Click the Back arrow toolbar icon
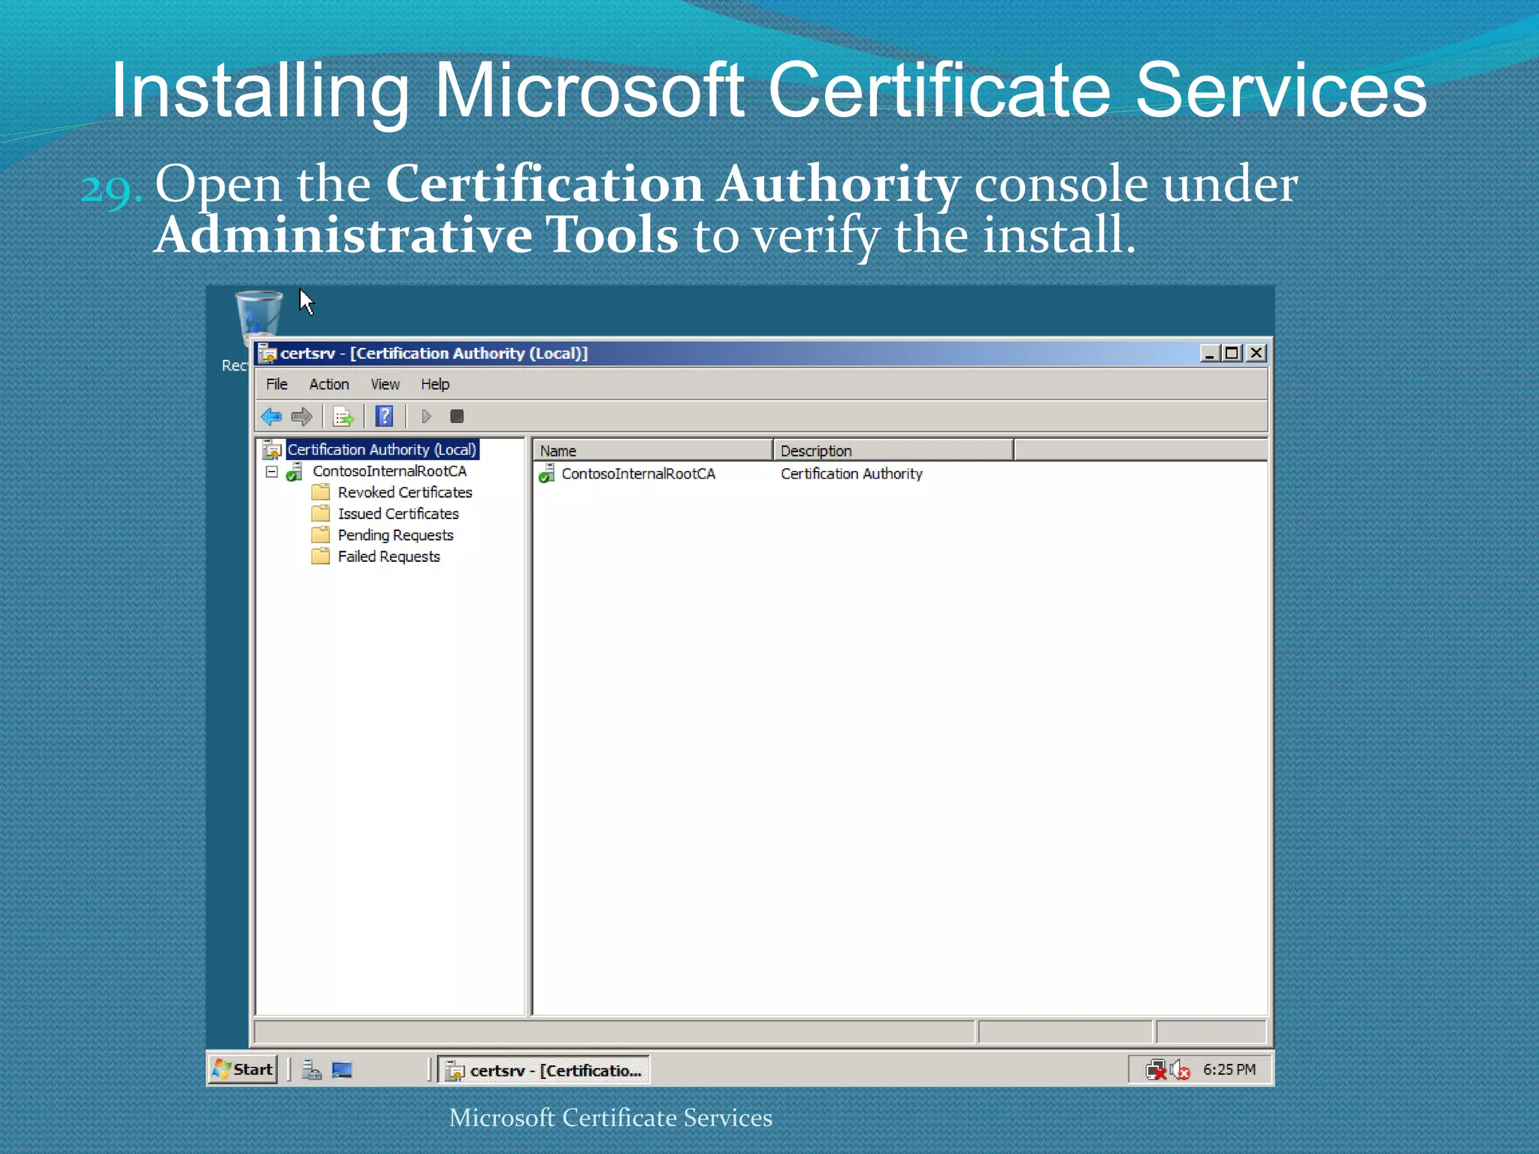 [271, 416]
